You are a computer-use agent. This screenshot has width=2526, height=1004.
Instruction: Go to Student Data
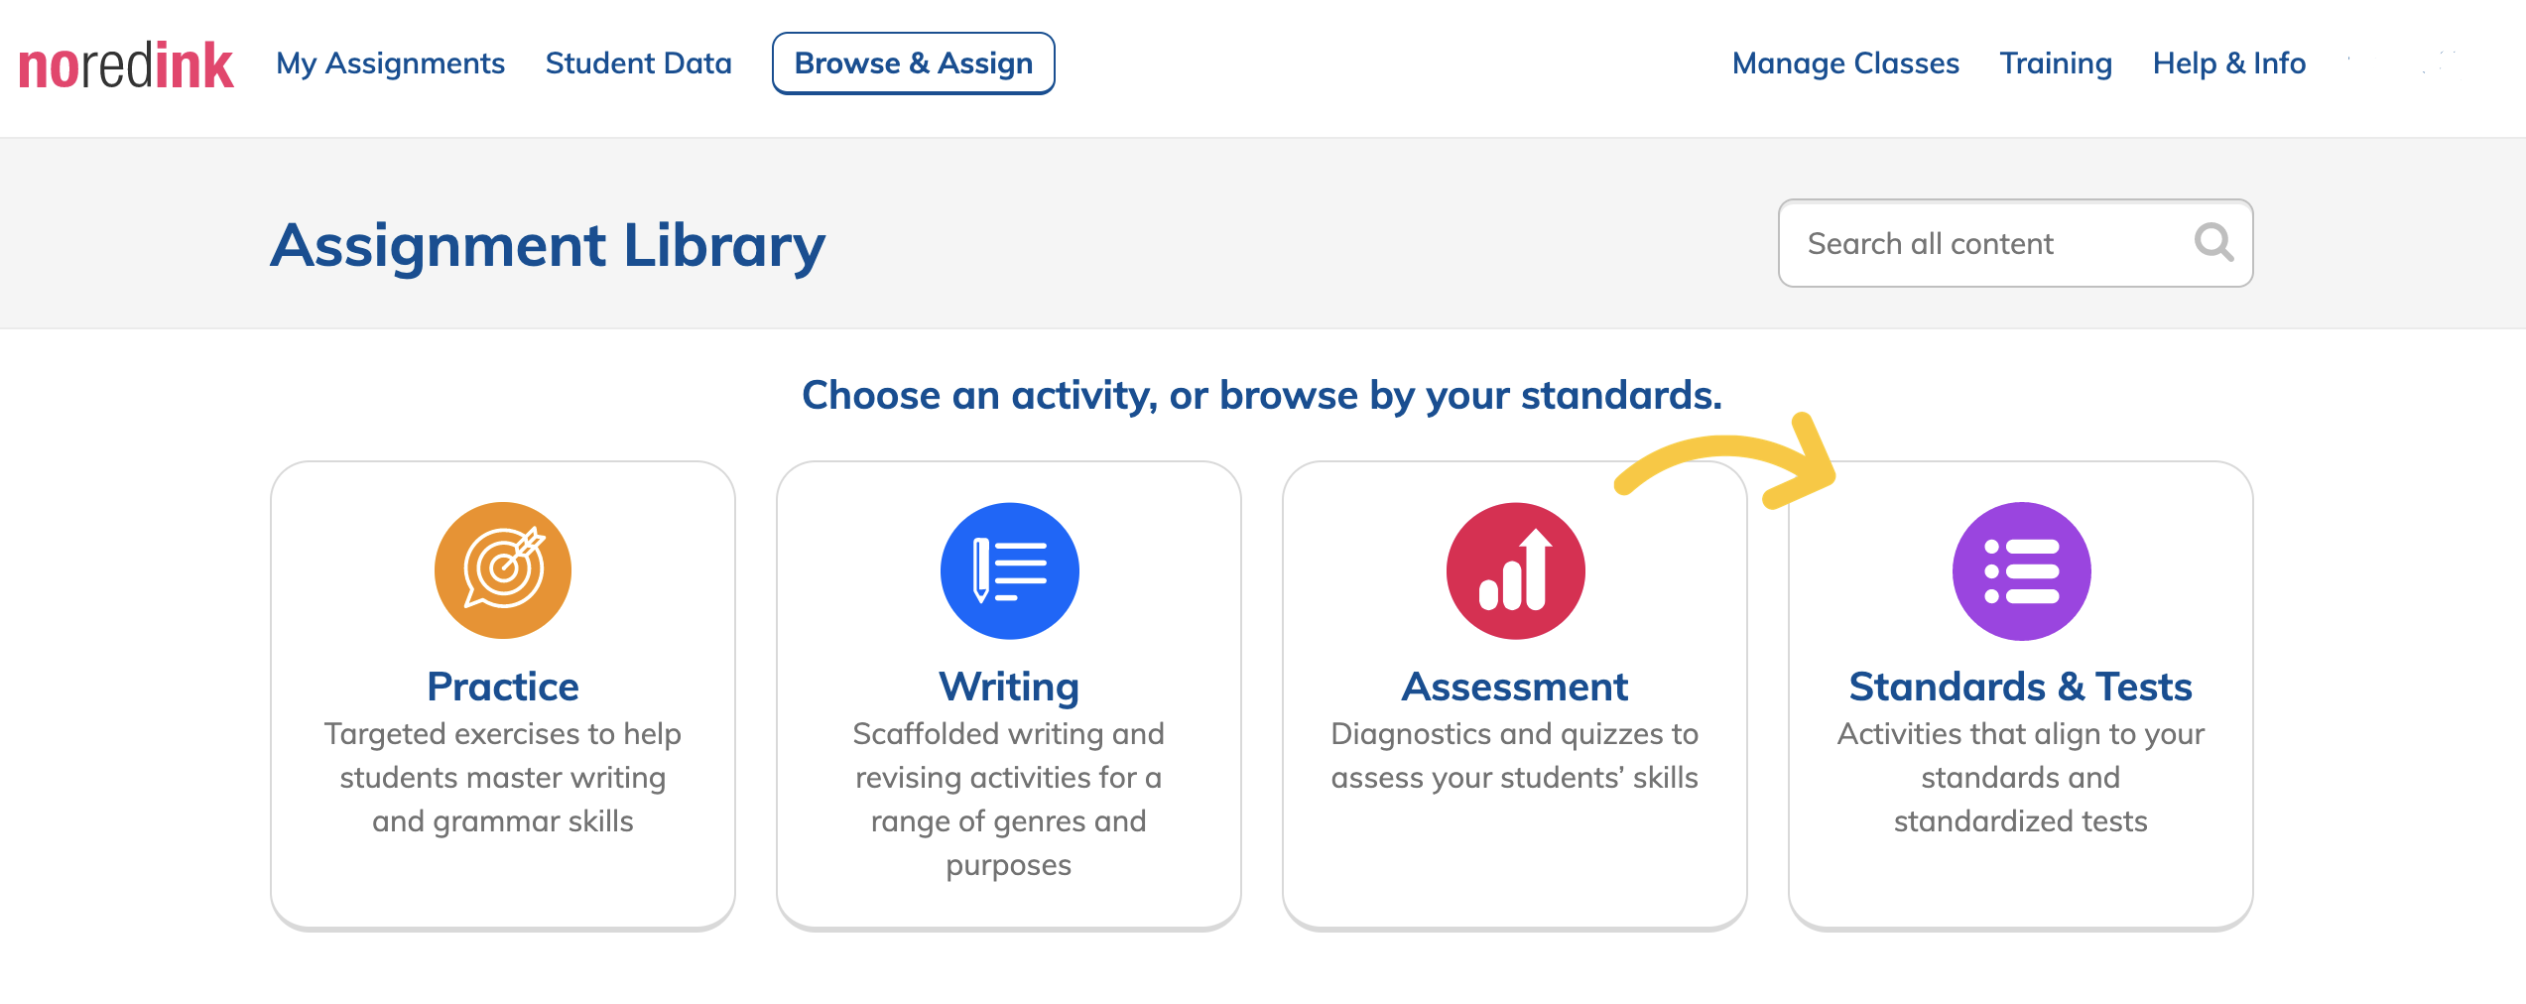(x=638, y=63)
